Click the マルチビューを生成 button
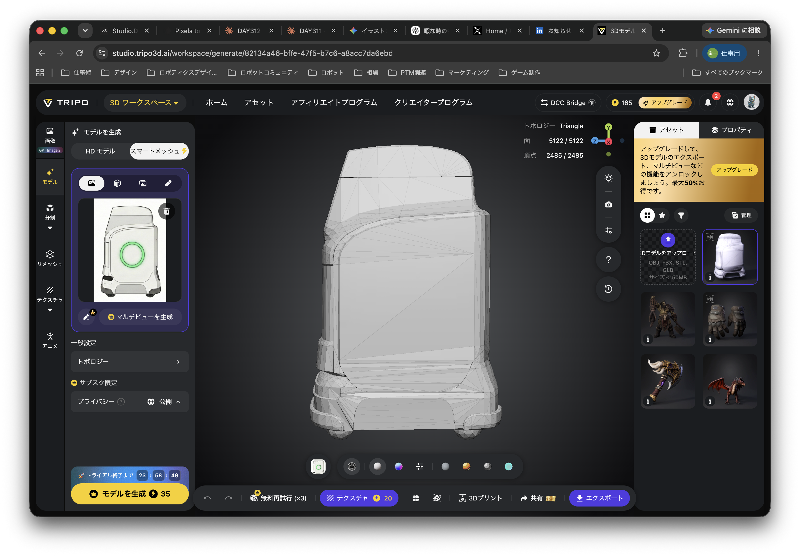 [140, 317]
